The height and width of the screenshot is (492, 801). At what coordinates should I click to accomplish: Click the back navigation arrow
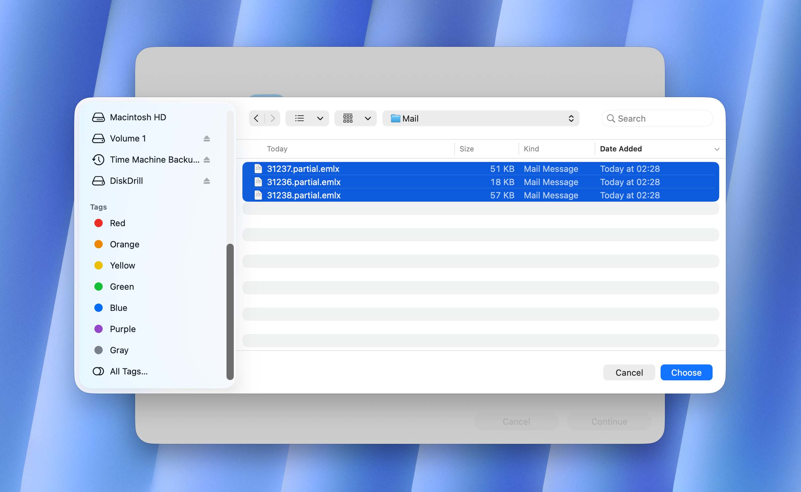(x=256, y=118)
